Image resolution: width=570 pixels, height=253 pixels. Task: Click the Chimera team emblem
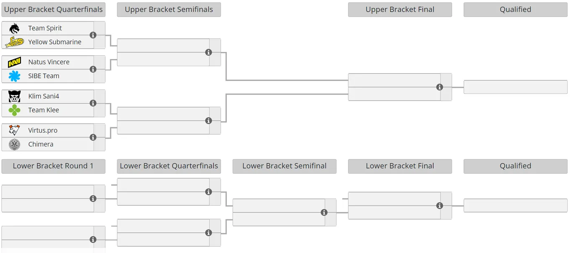click(x=14, y=144)
